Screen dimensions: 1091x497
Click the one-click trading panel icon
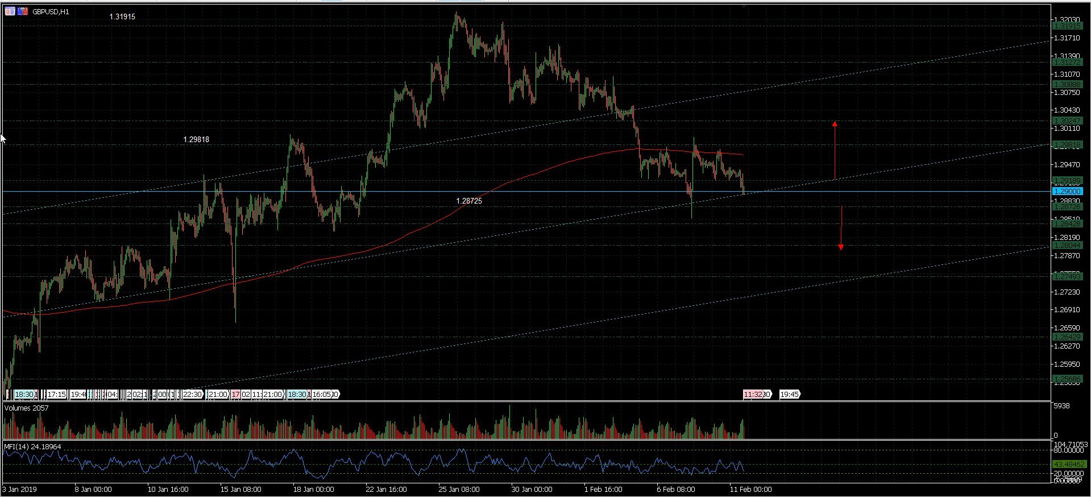(23, 11)
